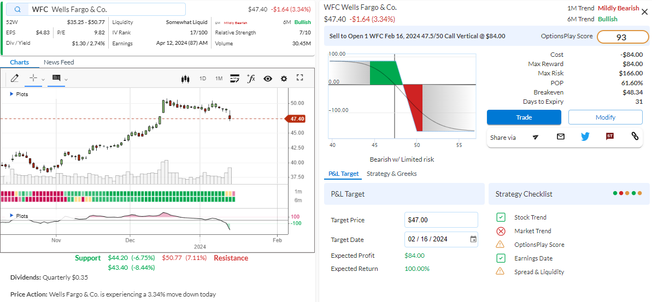Copy the share link with the chain icon

(x=635, y=136)
